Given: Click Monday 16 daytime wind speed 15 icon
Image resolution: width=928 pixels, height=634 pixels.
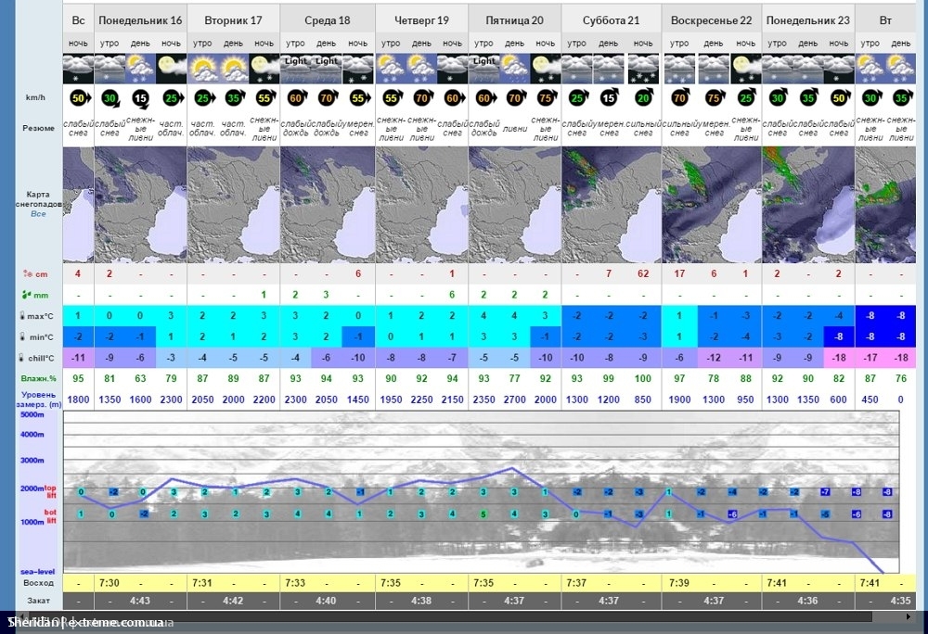Looking at the screenshot, I should (140, 98).
